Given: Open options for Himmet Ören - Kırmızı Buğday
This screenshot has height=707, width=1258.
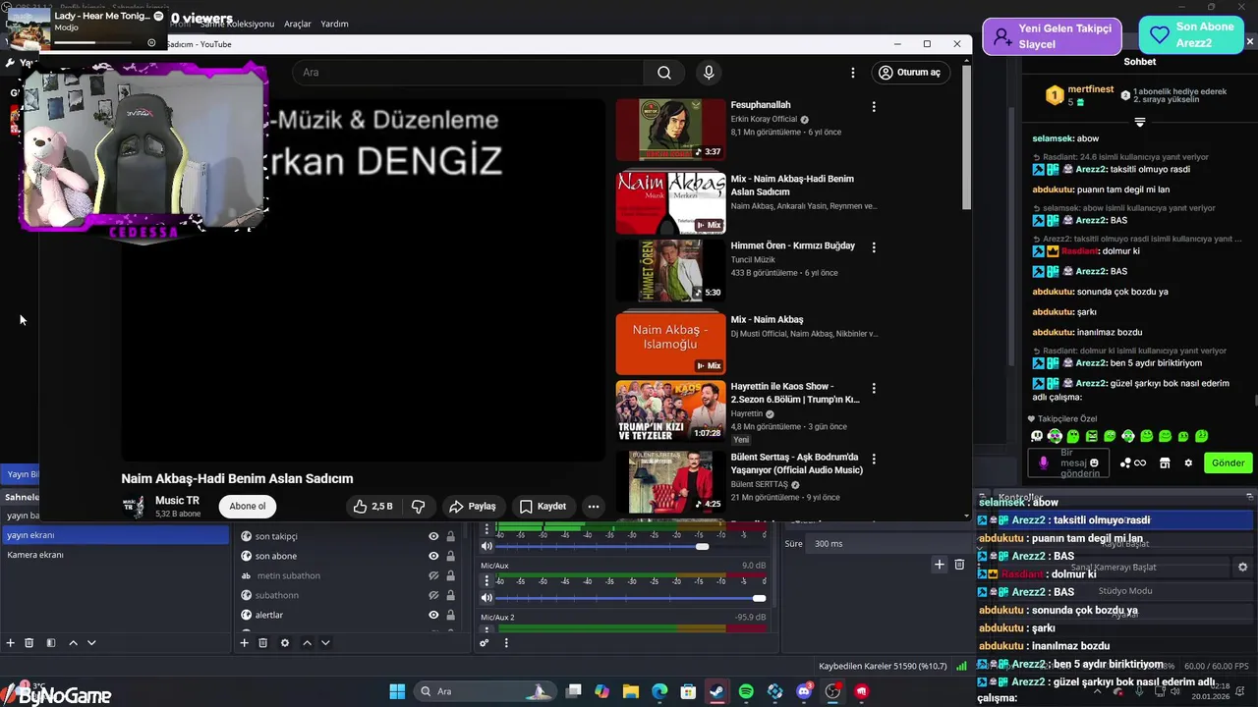Looking at the screenshot, I should point(874,247).
